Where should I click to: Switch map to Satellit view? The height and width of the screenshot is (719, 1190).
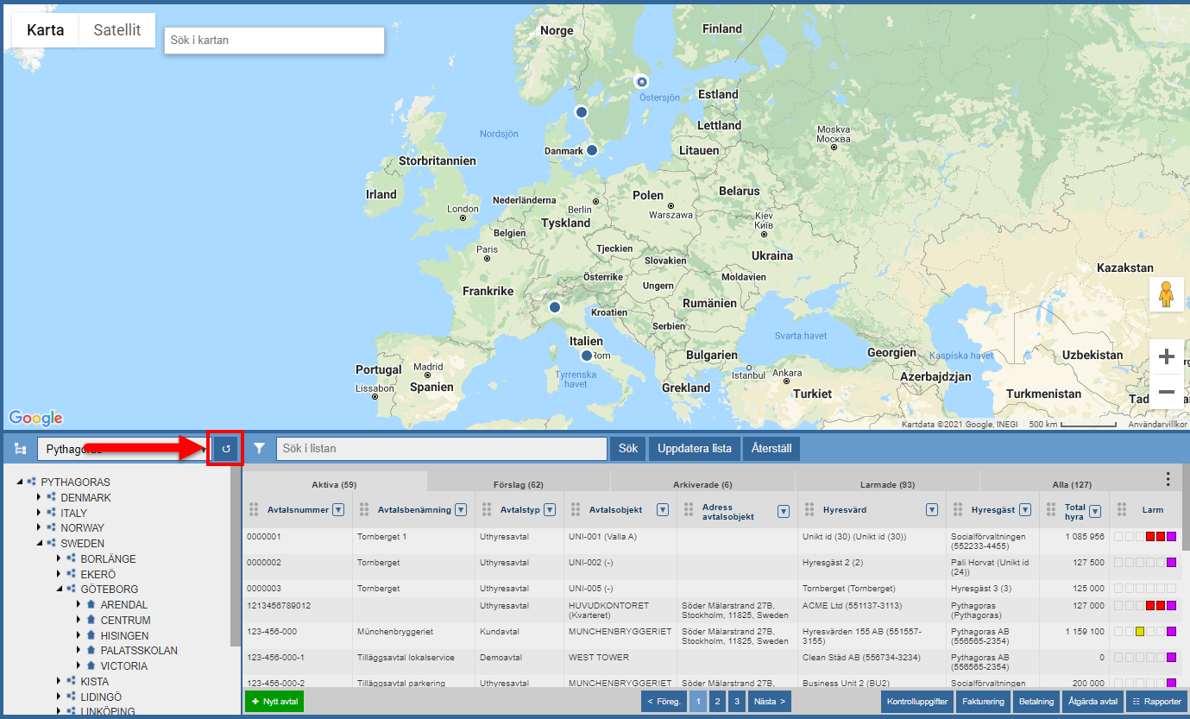(116, 30)
